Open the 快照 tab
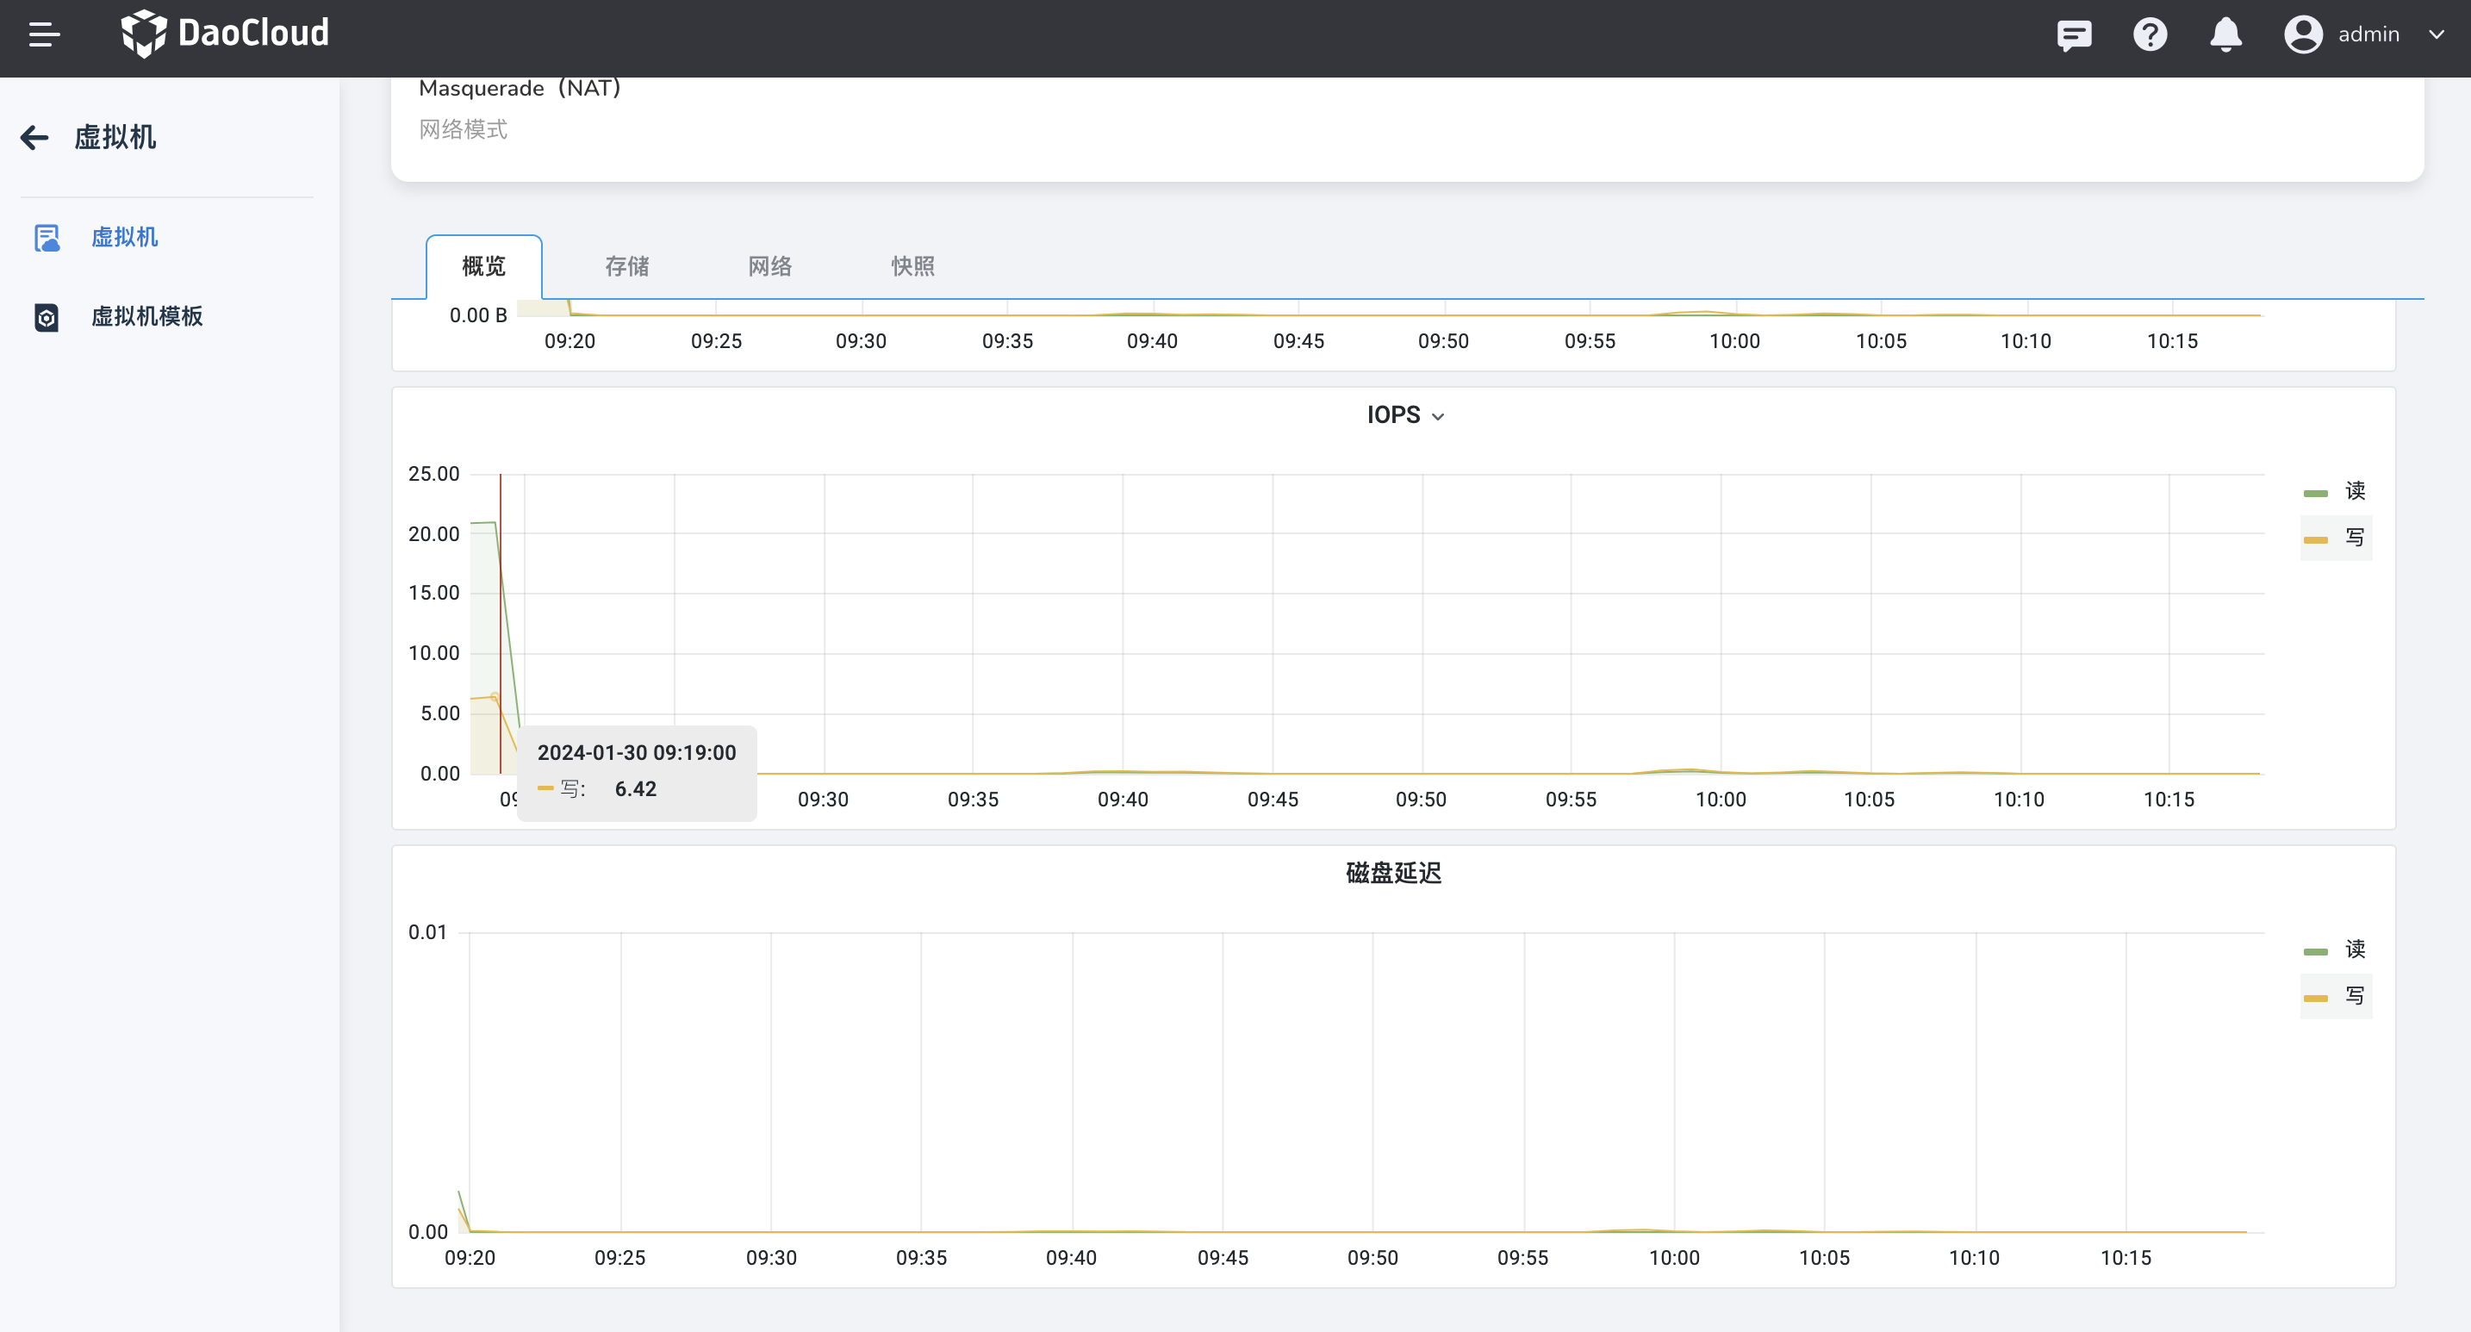The height and width of the screenshot is (1332, 2471). pos(912,266)
